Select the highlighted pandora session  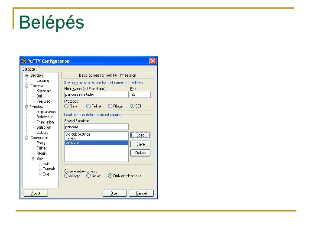pos(96,143)
